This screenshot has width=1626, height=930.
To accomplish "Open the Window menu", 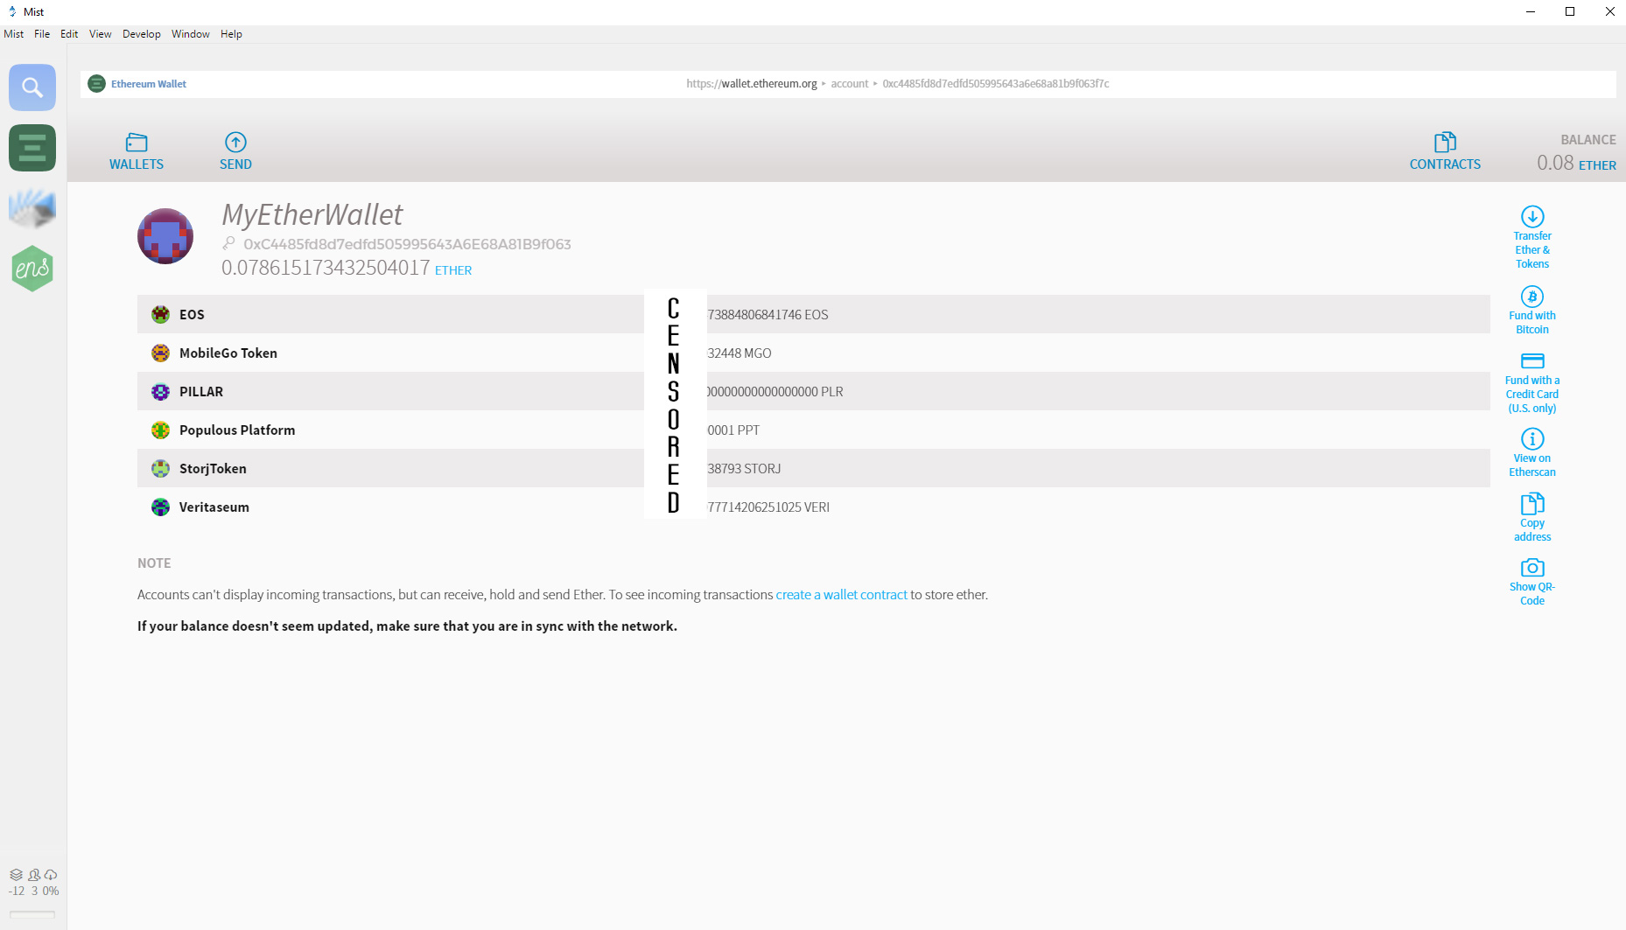I will click(191, 34).
